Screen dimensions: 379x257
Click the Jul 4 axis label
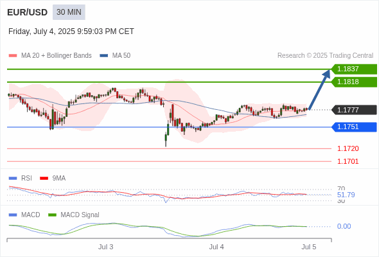(216, 247)
